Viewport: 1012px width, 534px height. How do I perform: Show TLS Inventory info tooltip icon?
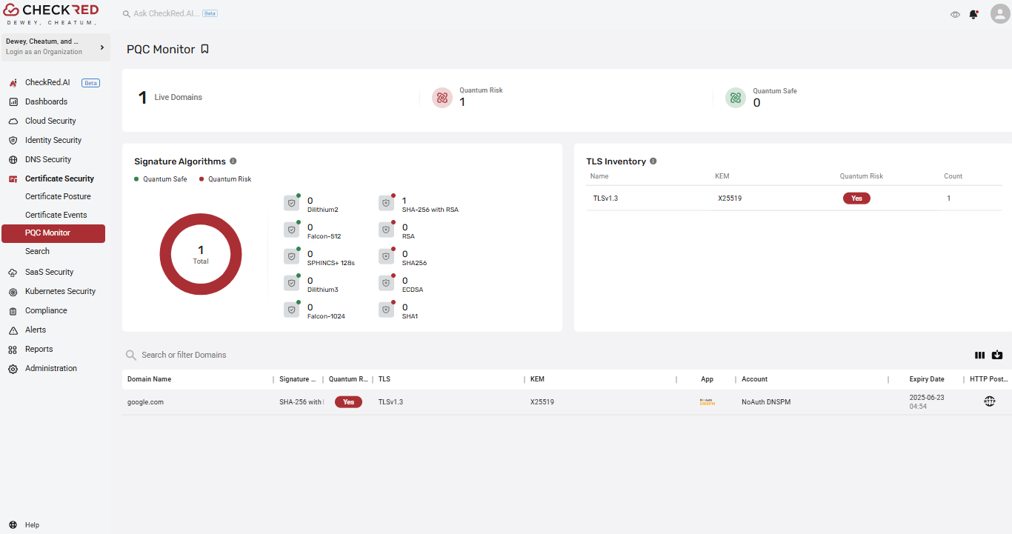pyautogui.click(x=653, y=161)
